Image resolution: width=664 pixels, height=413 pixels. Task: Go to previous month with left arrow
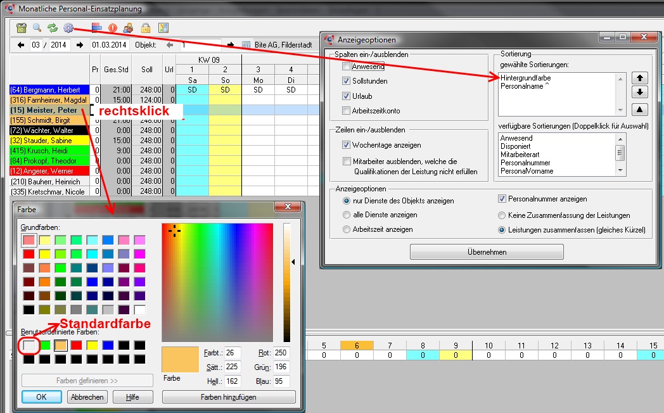tap(20, 45)
